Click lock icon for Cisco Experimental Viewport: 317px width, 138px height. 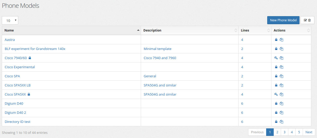276,67
